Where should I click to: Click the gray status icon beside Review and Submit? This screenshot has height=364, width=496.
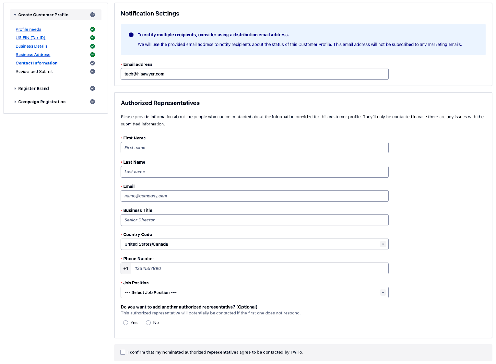92,72
